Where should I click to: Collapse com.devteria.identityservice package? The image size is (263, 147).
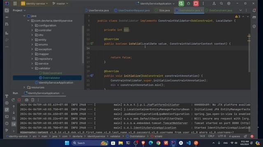(x=28, y=21)
